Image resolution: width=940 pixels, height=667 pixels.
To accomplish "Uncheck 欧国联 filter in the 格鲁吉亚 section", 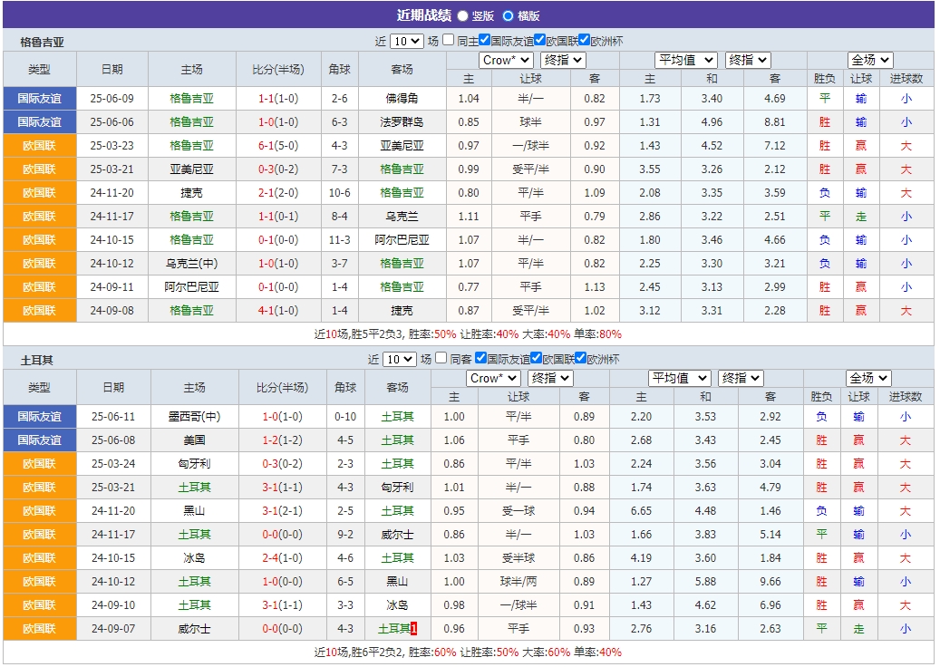I will [538, 39].
